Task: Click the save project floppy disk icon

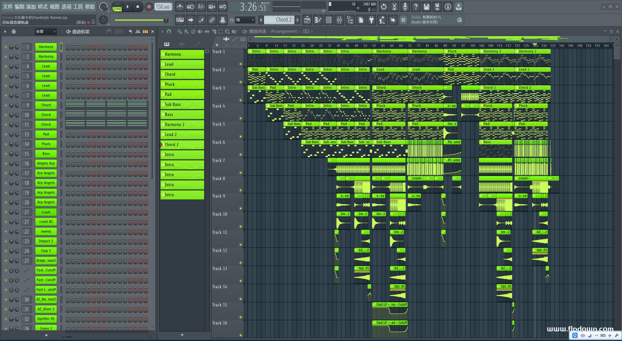Action: 426,7
